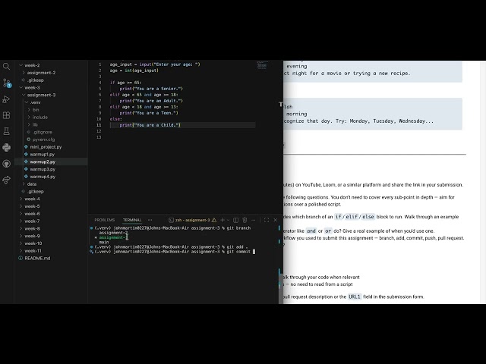Expand the include folder
This screenshot has width=486, height=364.
pos(52,118)
